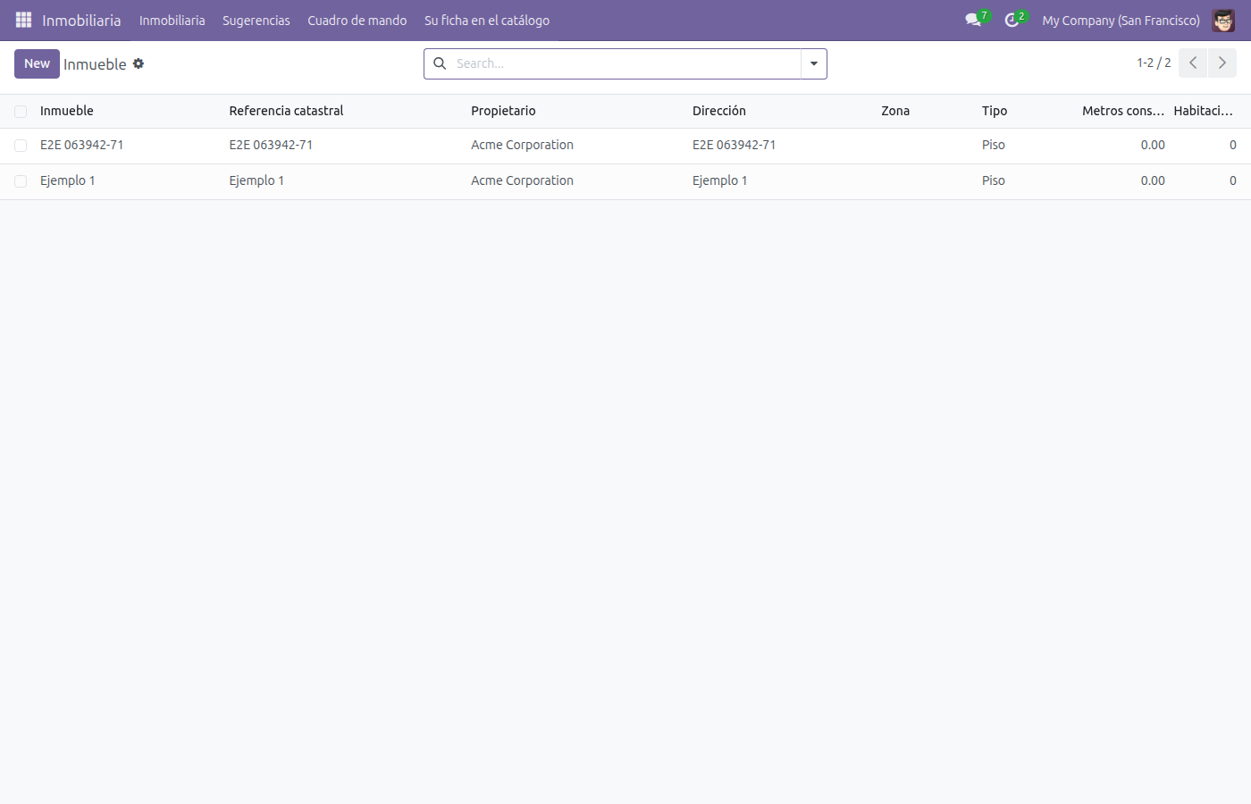Open the activities clock icon
Viewport: 1251px width, 804px height.
[x=1012, y=20]
